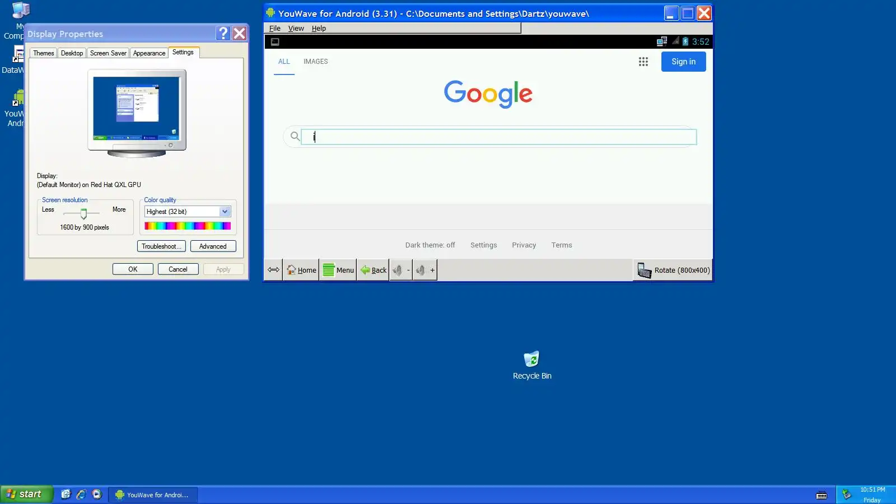Click the Rotate (800x400) button
896x504 pixels.
point(673,270)
